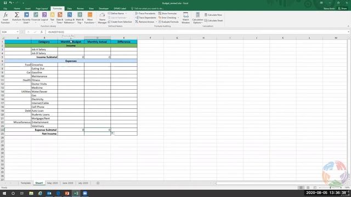Switch to Page Layout view in status bar
Image resolution: width=351 pixels, height=197 pixels.
point(308,188)
